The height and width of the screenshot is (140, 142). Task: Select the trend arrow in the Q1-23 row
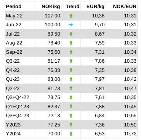point(71,79)
